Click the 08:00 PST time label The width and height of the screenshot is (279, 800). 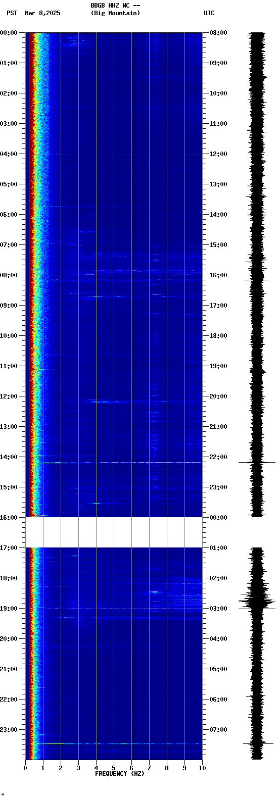(9, 275)
